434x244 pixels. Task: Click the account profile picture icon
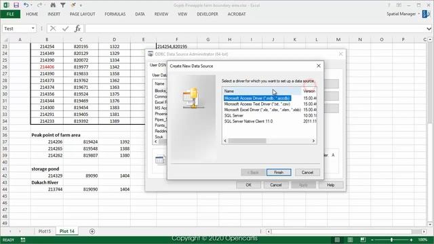pos(426,14)
